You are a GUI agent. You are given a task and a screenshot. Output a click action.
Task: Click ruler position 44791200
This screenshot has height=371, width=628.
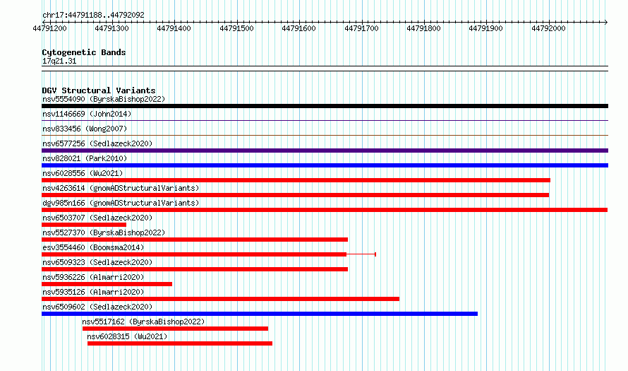click(x=49, y=28)
